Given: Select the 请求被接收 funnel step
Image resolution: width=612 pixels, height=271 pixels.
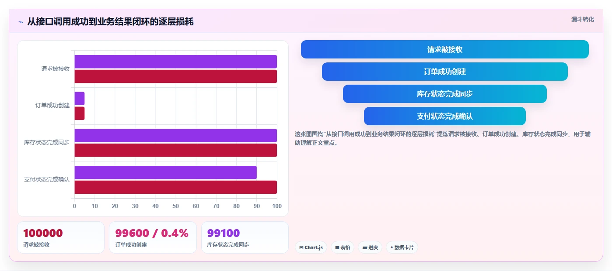Looking at the screenshot, I should (x=444, y=49).
